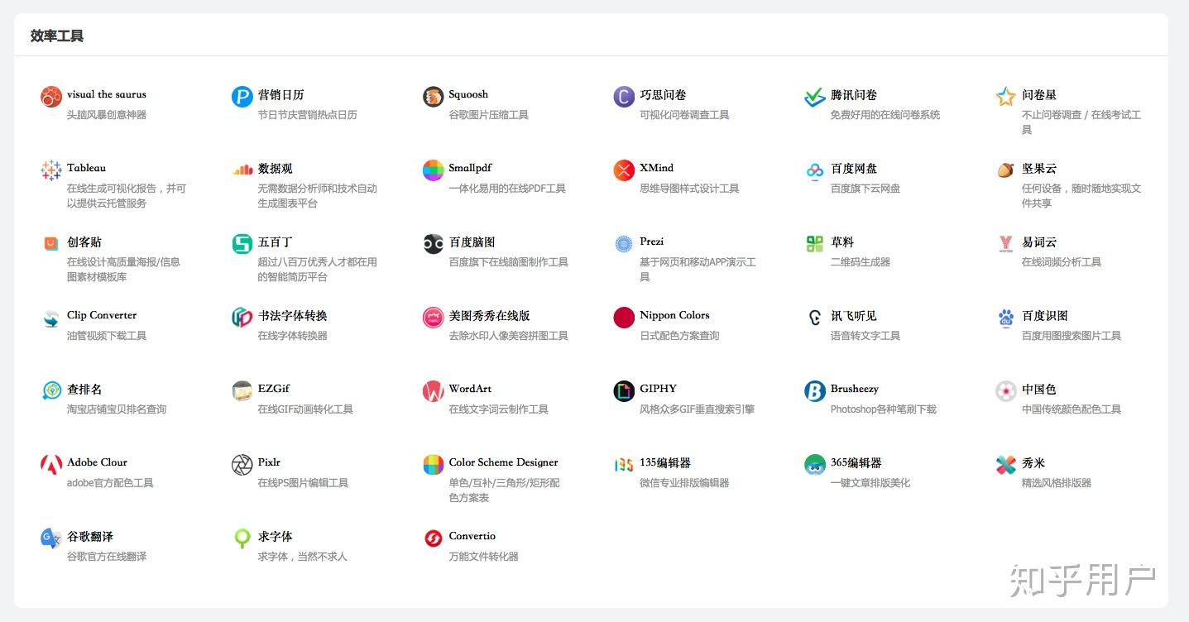This screenshot has width=1189, height=622.
Task: Open the Brusheezy title link
Action: [855, 389]
